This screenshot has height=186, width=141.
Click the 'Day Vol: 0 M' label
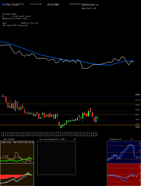pyautogui.click(x=89, y=8)
